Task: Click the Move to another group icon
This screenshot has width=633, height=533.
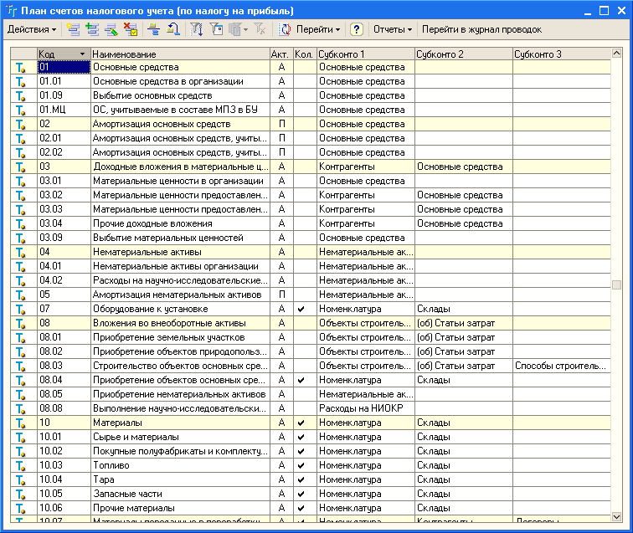Action: [x=173, y=29]
